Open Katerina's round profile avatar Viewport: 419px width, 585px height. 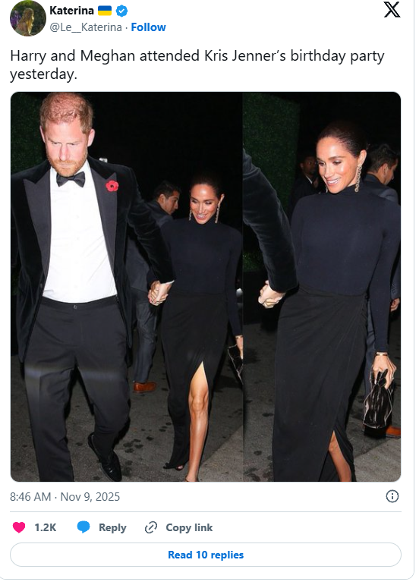tap(28, 19)
